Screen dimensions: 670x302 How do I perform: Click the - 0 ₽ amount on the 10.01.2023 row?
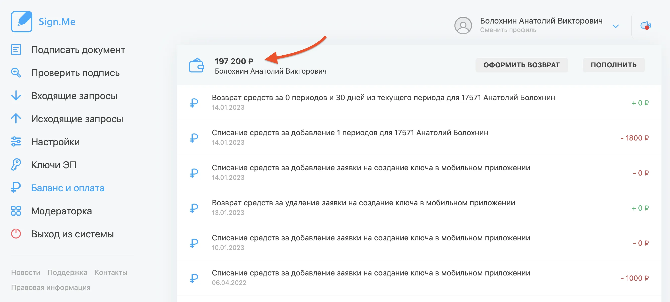click(641, 243)
